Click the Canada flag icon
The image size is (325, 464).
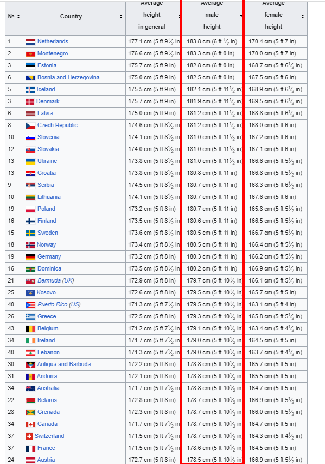(30, 424)
